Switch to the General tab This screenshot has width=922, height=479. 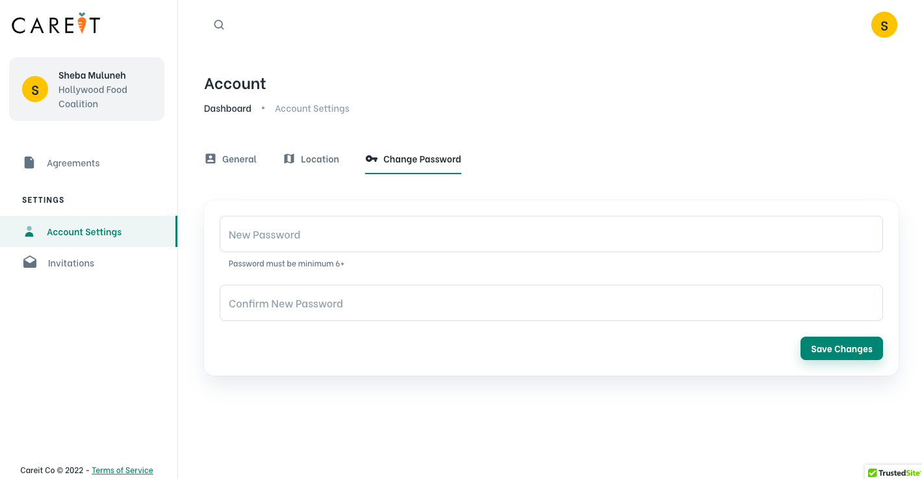pos(239,159)
